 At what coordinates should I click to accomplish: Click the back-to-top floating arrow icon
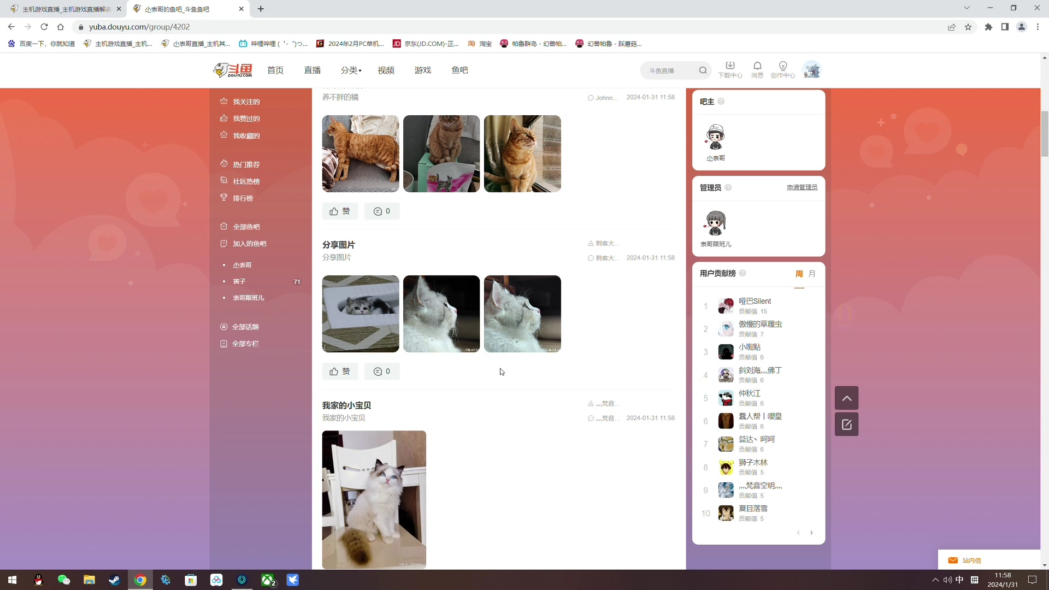[x=846, y=398]
